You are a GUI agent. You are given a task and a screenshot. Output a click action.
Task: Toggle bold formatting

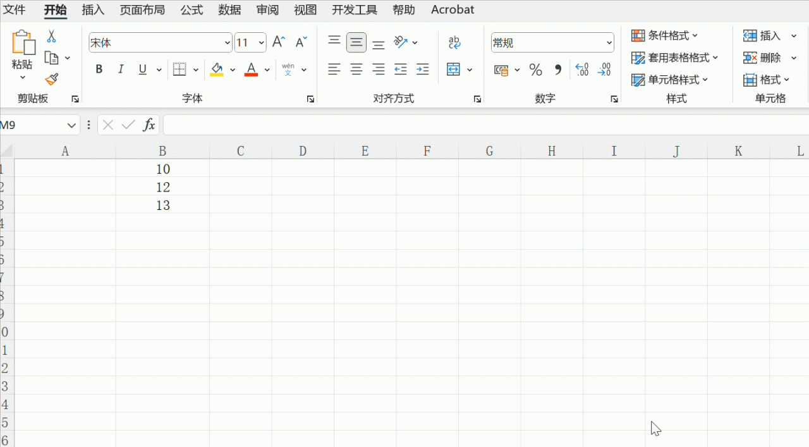(99, 70)
